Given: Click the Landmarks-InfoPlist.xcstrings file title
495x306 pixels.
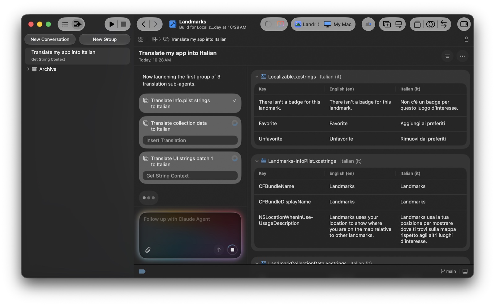Looking at the screenshot, I should 302,161.
